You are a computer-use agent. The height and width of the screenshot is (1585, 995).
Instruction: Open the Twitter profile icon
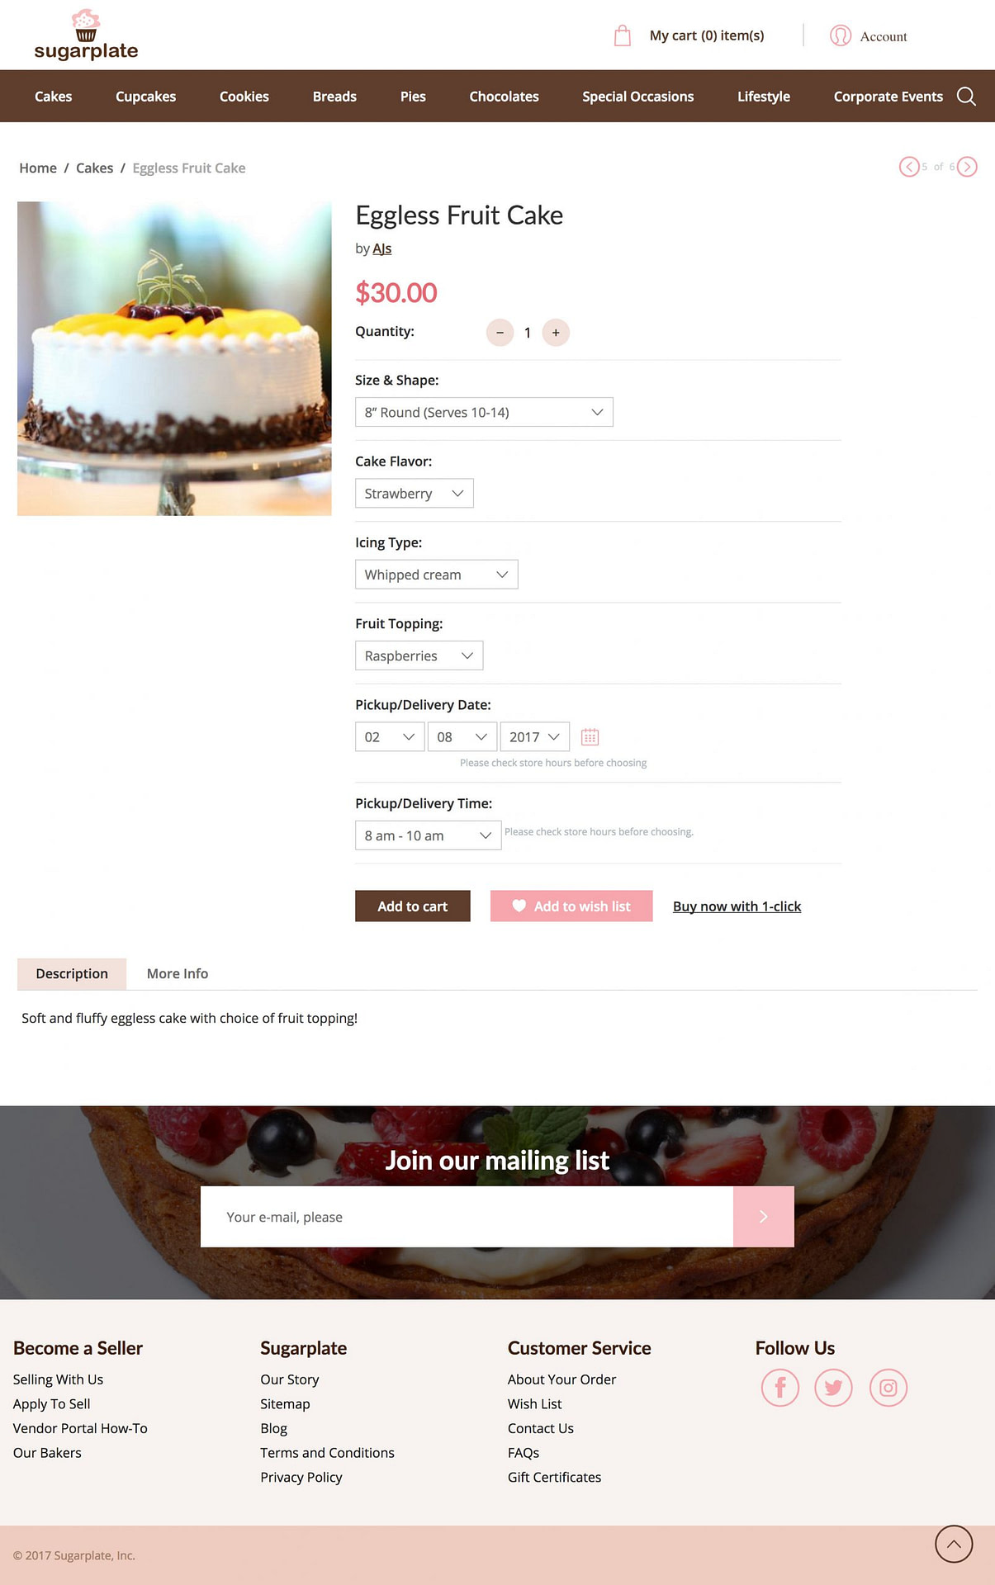[x=833, y=1388]
